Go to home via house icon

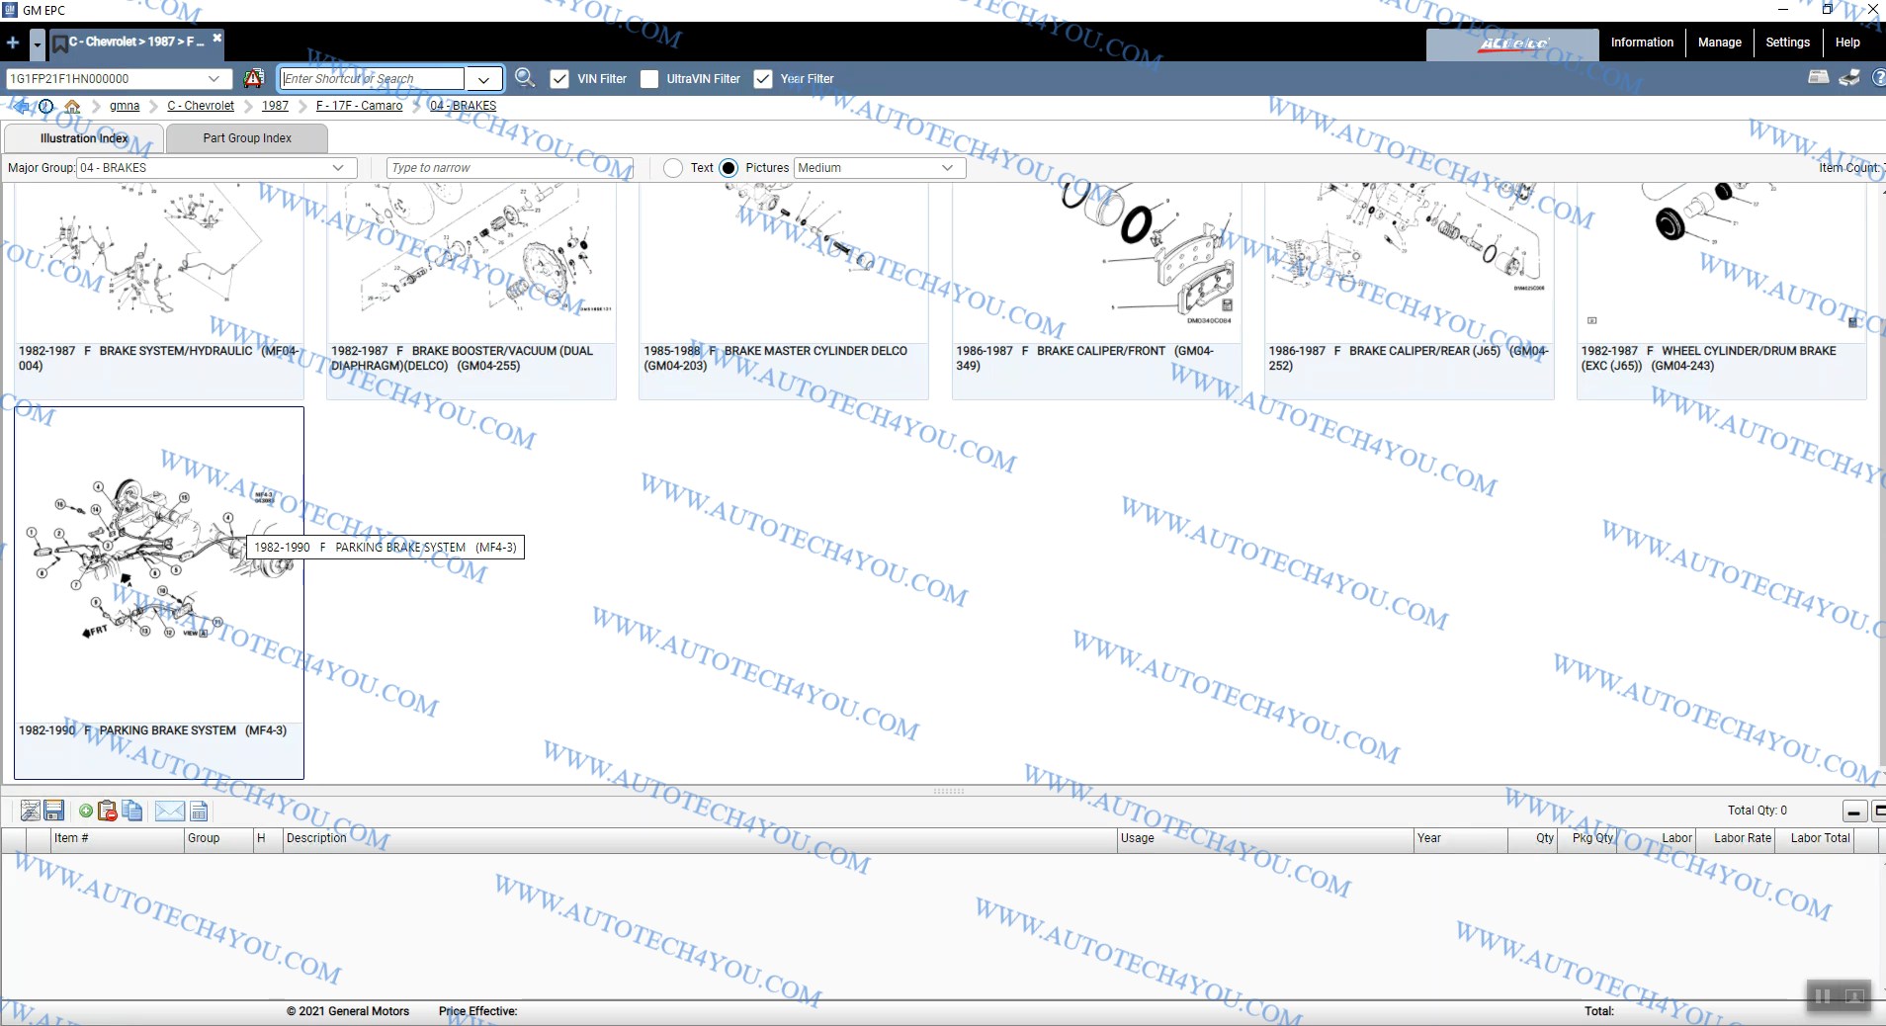[72, 106]
